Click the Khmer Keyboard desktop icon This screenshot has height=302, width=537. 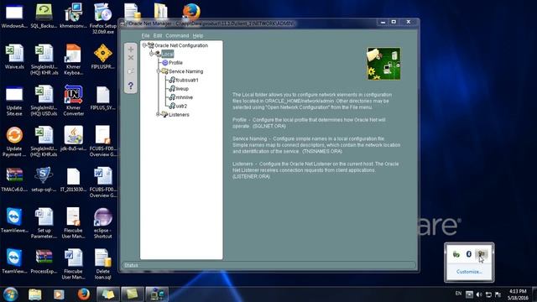coord(73,60)
